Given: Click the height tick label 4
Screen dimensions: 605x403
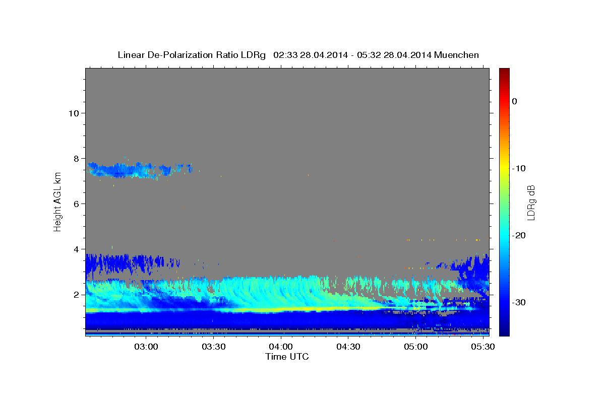Looking at the screenshot, I should pos(76,249).
